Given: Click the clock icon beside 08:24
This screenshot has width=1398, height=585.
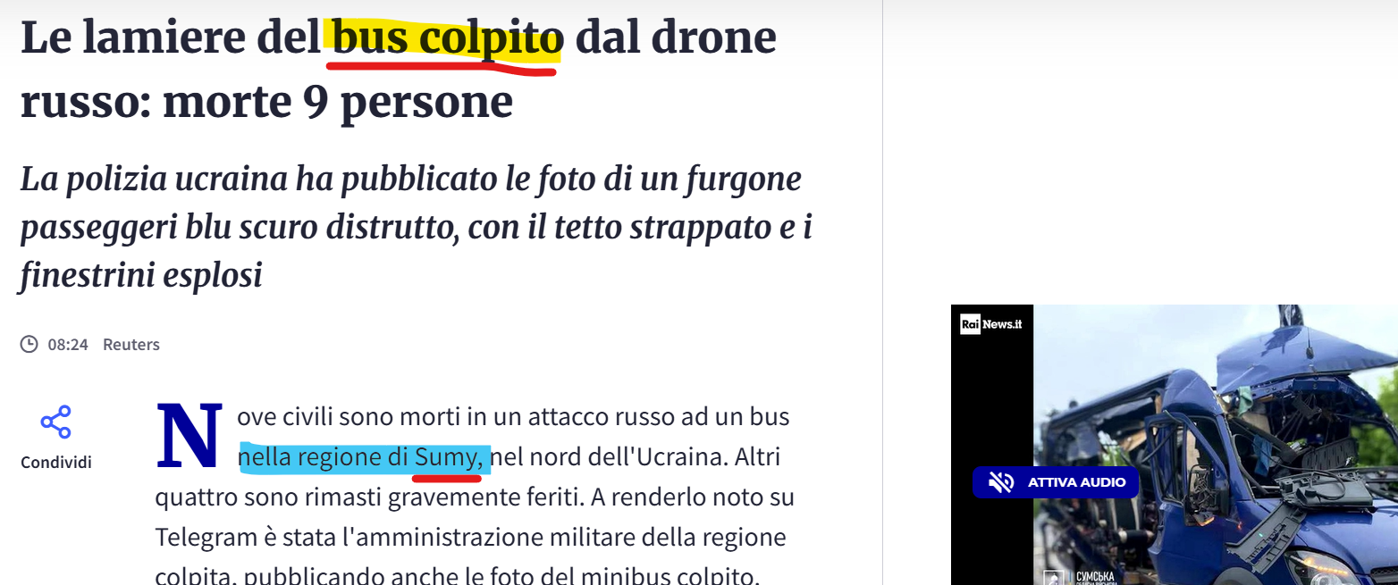Looking at the screenshot, I should (x=29, y=344).
